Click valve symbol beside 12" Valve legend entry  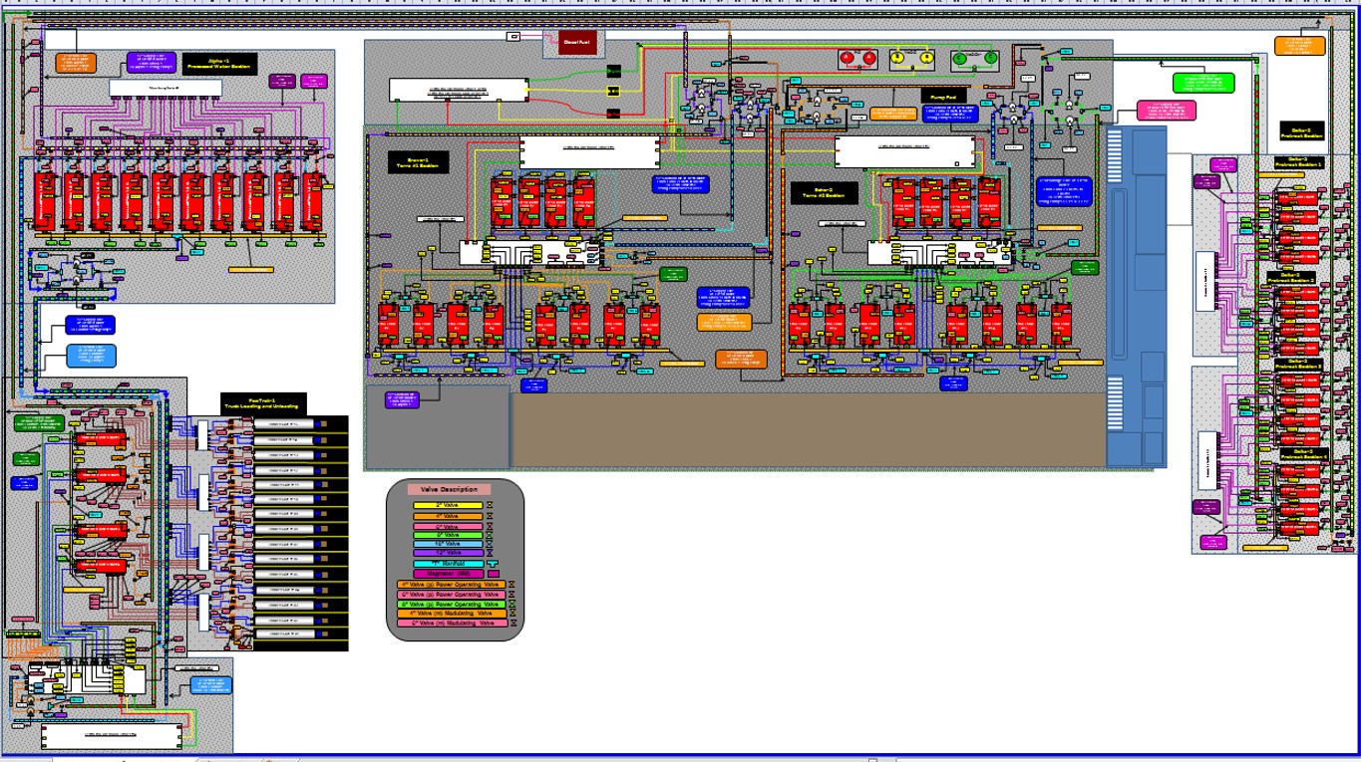(491, 553)
